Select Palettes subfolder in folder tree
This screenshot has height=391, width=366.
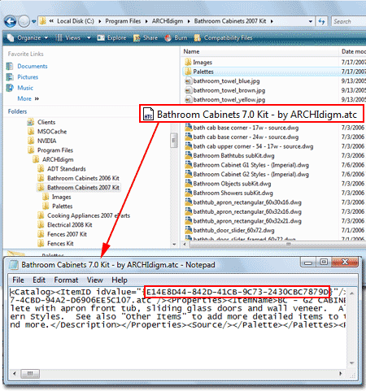coord(62,206)
